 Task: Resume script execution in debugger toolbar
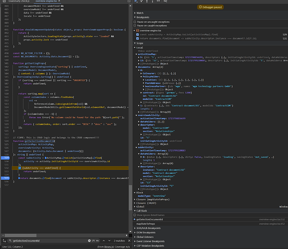tap(136, 1)
